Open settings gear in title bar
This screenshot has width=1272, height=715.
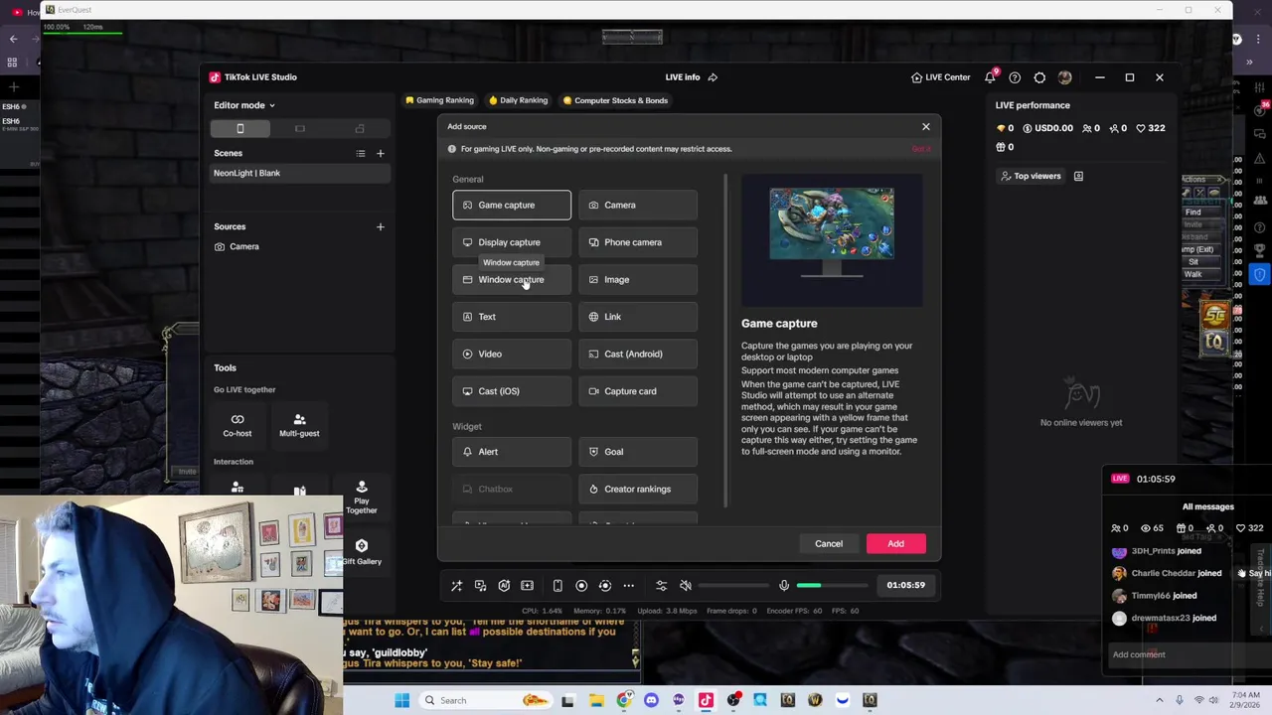point(1039,77)
